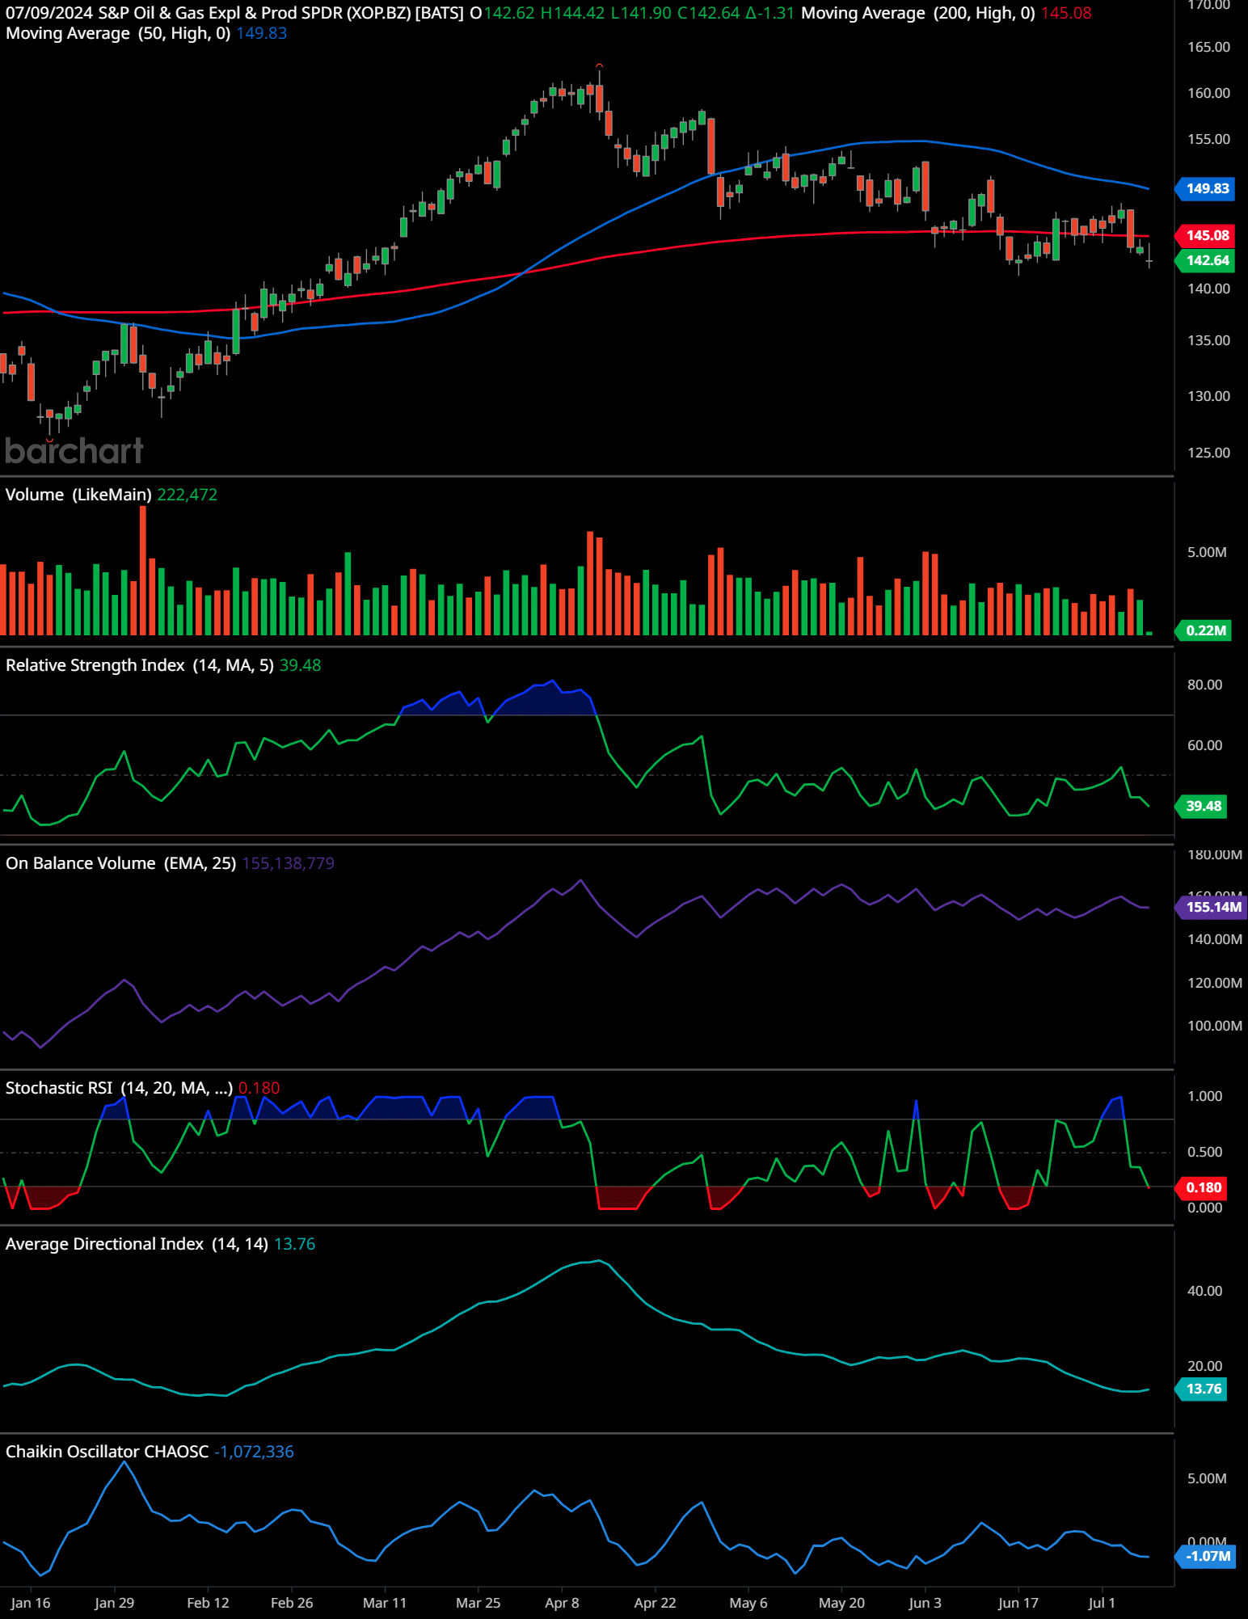Select the blue -1.07M Chaikin axis tag
The height and width of the screenshot is (1619, 1248).
(1206, 1556)
